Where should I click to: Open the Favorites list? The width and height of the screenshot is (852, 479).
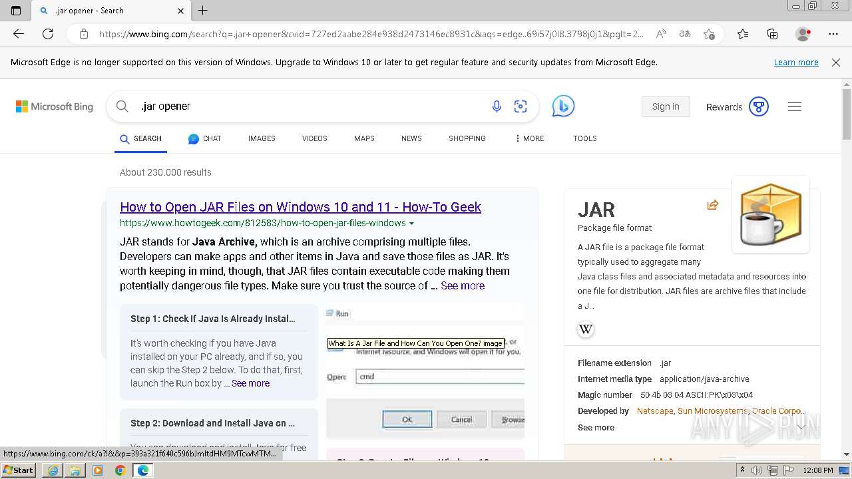(x=743, y=34)
